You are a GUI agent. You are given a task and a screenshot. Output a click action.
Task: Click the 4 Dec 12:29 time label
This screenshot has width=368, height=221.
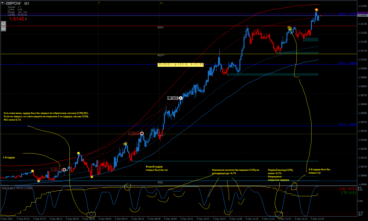317,219
